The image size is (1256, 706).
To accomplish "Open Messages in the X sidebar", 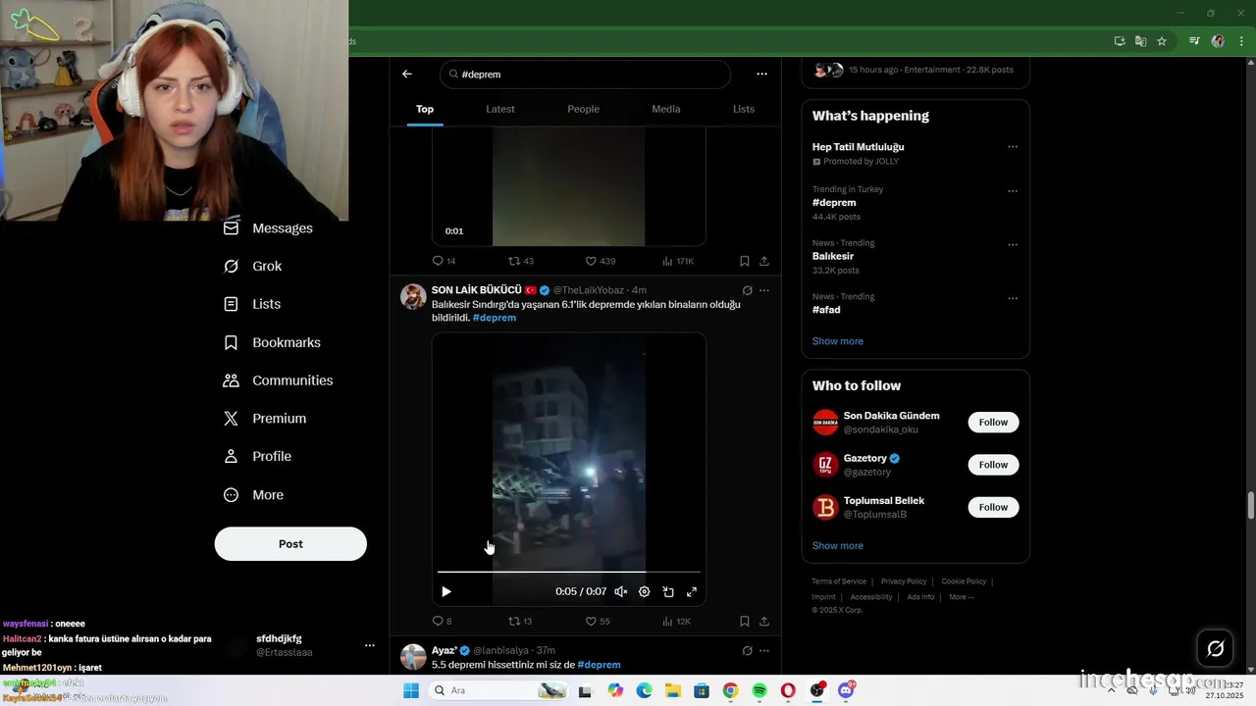I will click(x=268, y=227).
